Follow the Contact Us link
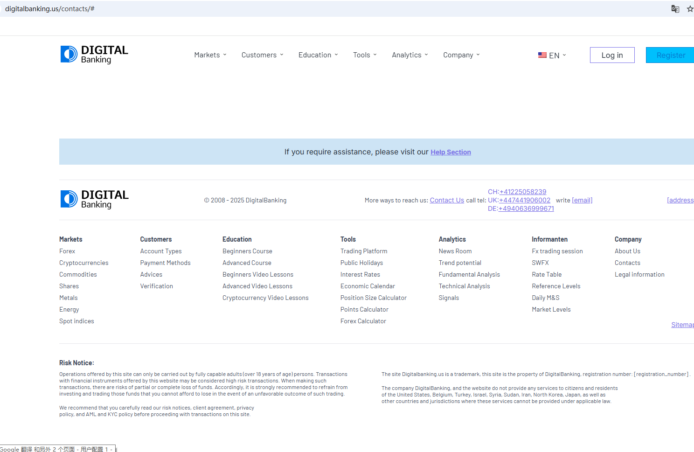 [447, 200]
